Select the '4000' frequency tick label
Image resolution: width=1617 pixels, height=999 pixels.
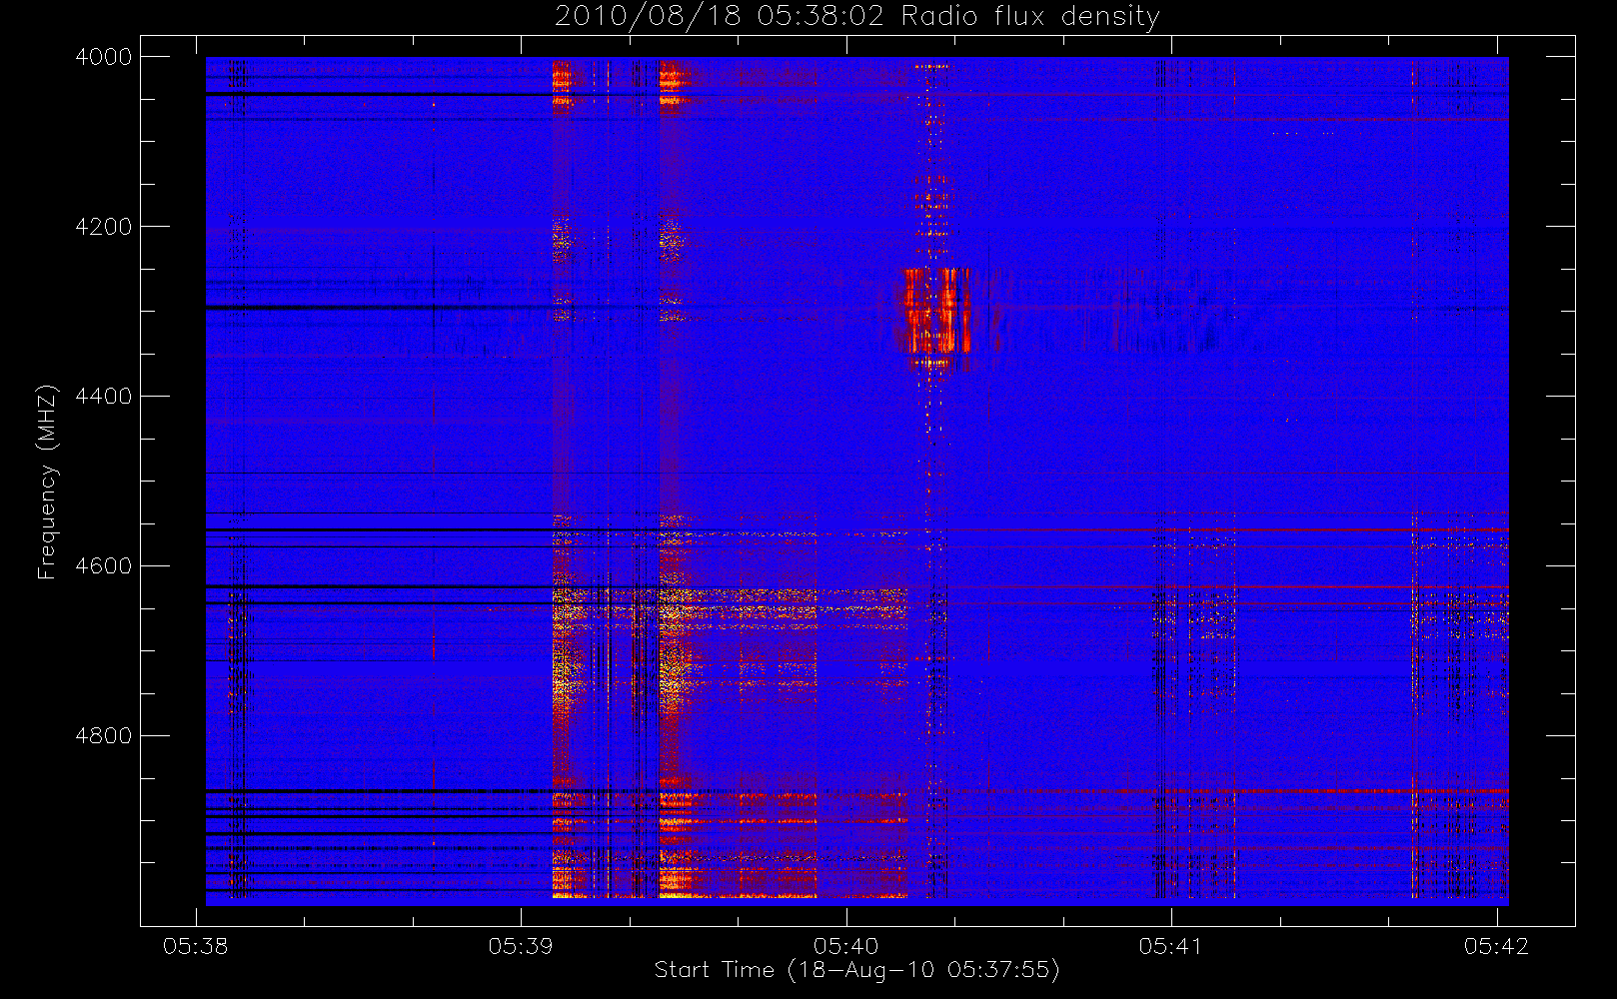coord(104,57)
